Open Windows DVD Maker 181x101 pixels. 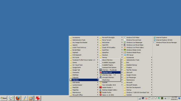[138, 38]
